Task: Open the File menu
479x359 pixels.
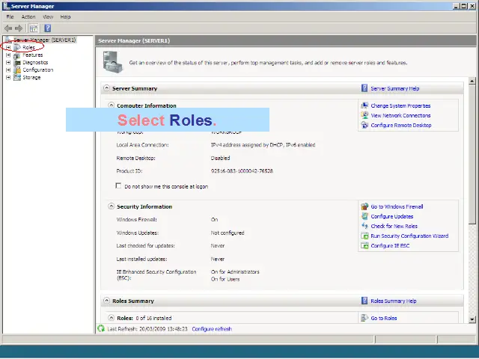Action: 10,16
